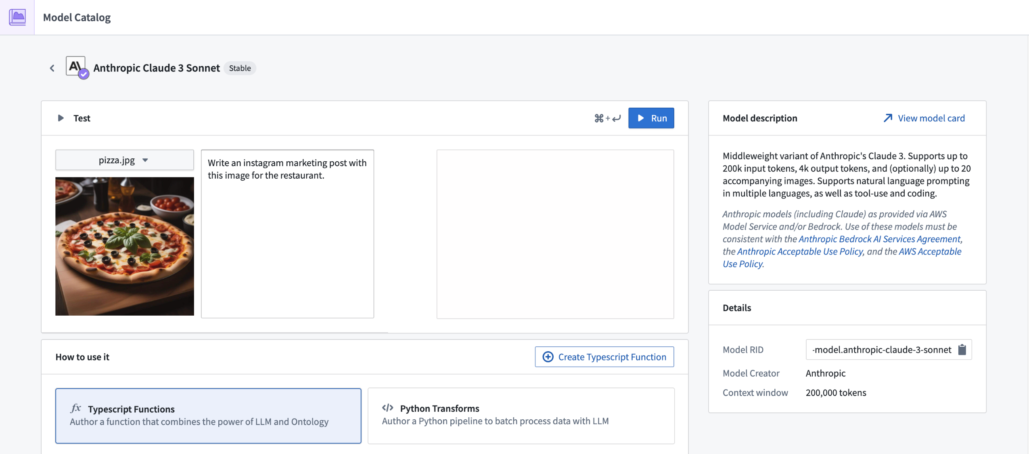Click the Anthropic Claude 3 Sonnet heading

coord(157,68)
